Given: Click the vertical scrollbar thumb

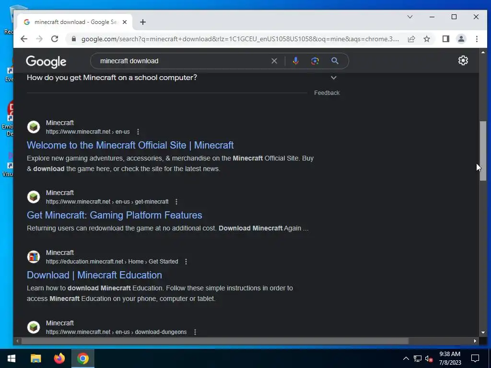Looking at the screenshot, I should (x=483, y=150).
